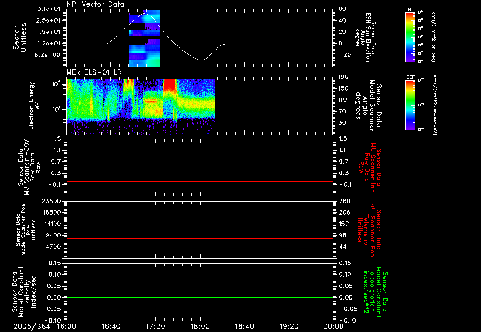481x332 pixels.
Task: Select the 'MEx ELS-01 LR' panel title
Action: (94, 72)
